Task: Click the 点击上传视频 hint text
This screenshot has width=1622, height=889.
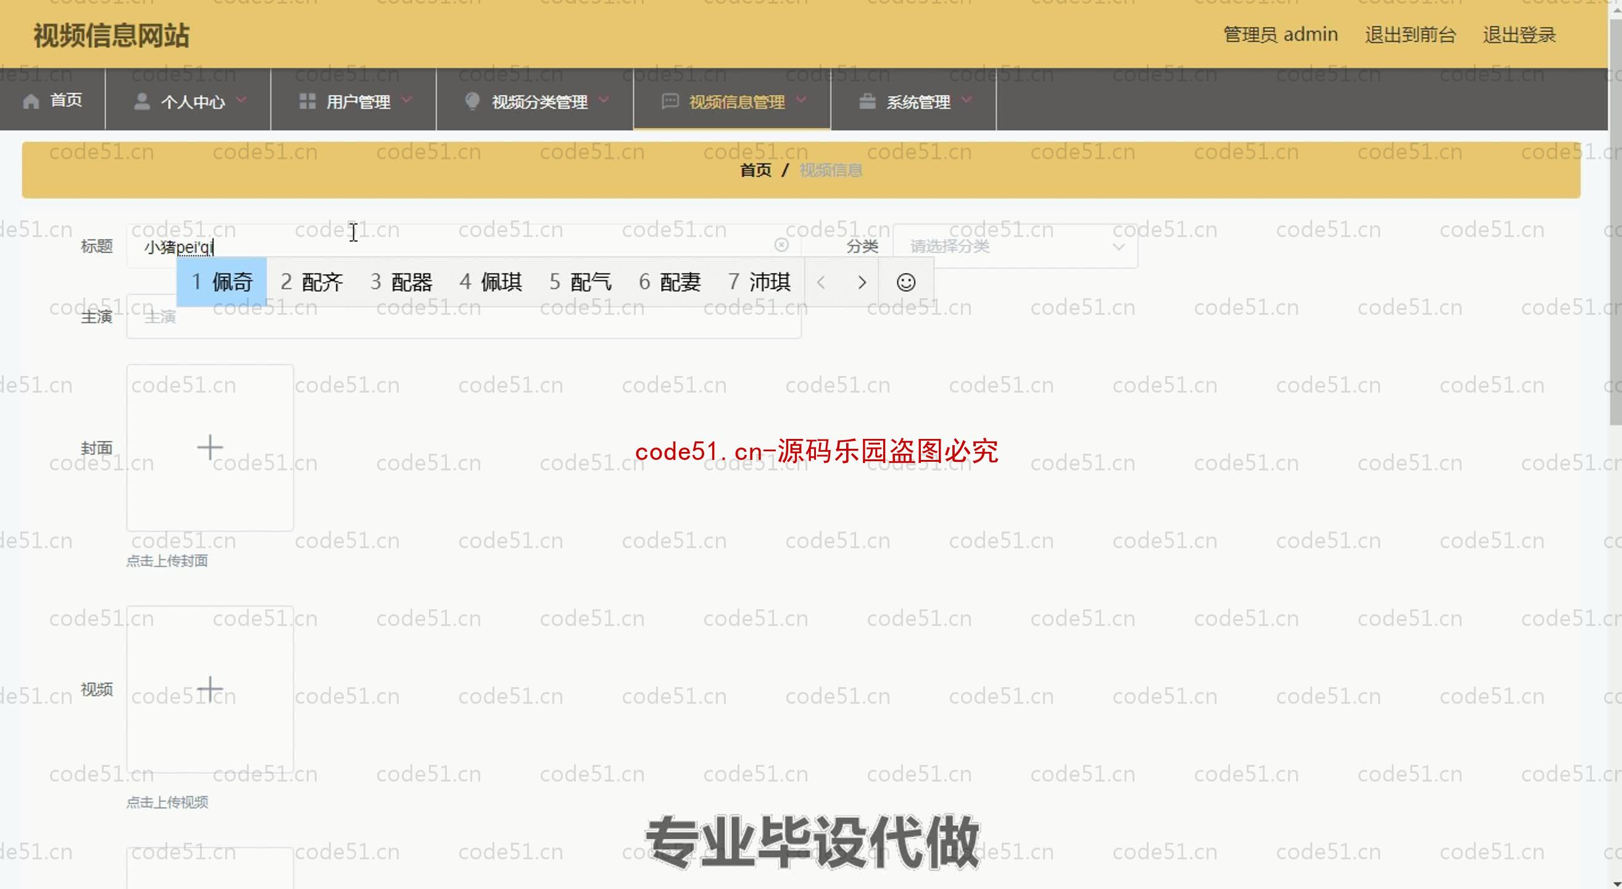Action: [167, 802]
